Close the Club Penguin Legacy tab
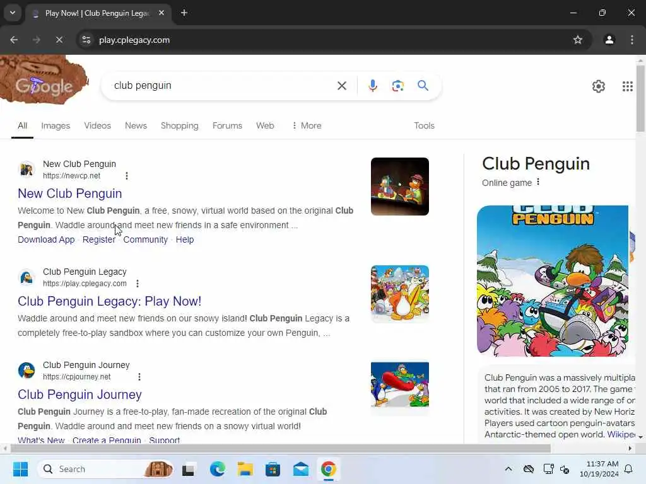The width and height of the screenshot is (646, 484). point(161,13)
